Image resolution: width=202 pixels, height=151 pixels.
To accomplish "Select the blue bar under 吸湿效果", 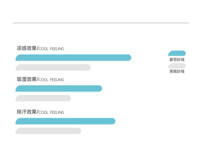I will tap(59, 88).
